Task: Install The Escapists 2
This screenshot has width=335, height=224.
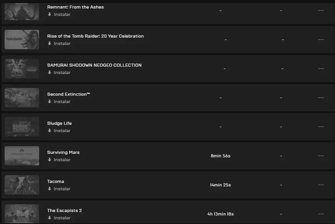Action: tap(59, 218)
